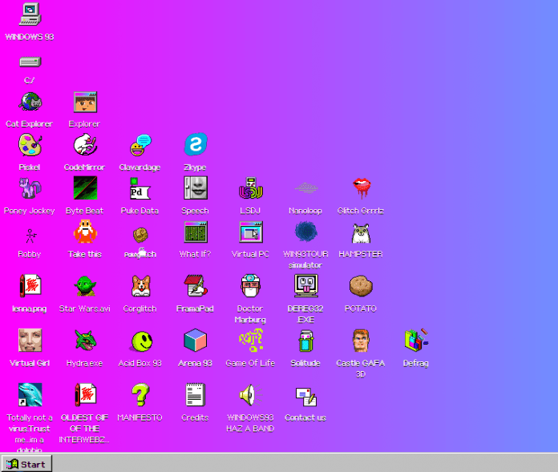Launch Poney Jockey

30,188
